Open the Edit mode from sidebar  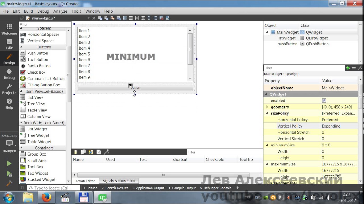click(9, 44)
